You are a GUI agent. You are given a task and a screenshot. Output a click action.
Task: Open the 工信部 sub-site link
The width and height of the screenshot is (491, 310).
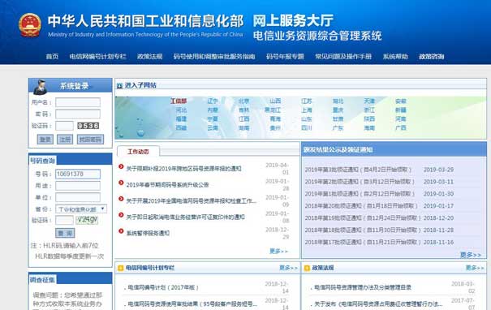click(x=179, y=101)
